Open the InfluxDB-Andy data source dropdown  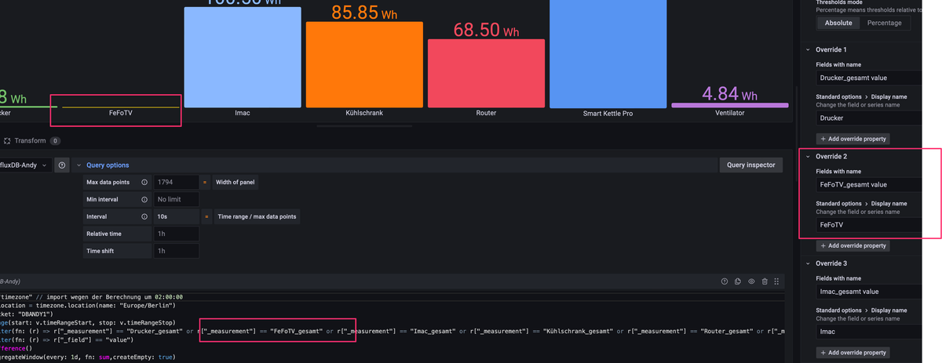tap(25, 165)
